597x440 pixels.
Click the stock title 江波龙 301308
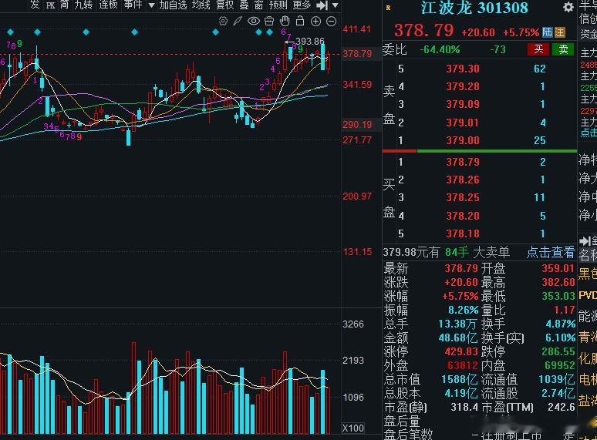pos(474,8)
